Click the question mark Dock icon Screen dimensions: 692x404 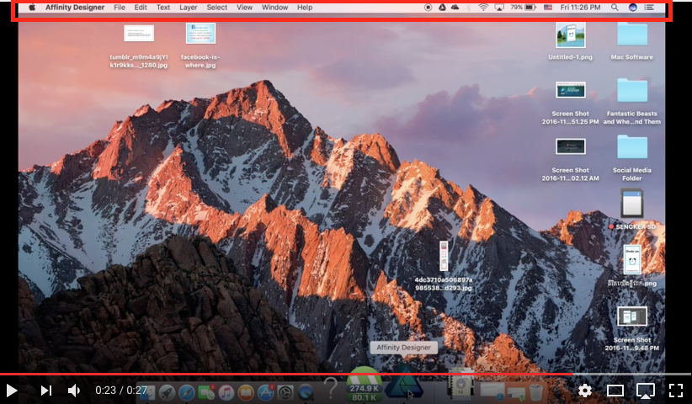click(x=331, y=389)
